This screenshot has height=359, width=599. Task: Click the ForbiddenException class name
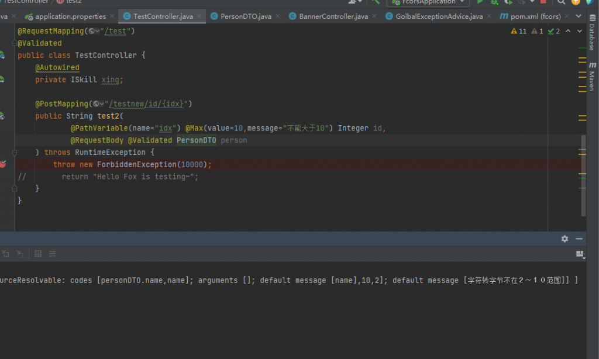(x=137, y=164)
